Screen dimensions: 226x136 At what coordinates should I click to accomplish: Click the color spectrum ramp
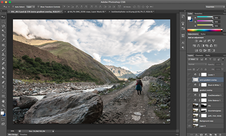[x=205, y=30]
